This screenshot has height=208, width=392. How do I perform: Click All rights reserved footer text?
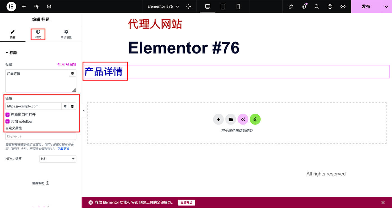tap(326, 174)
